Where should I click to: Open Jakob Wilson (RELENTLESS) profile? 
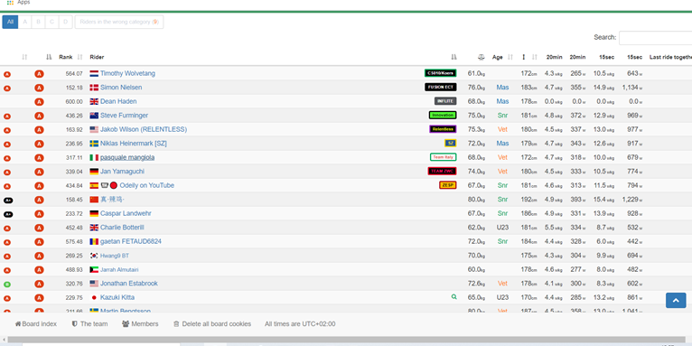[144, 129]
